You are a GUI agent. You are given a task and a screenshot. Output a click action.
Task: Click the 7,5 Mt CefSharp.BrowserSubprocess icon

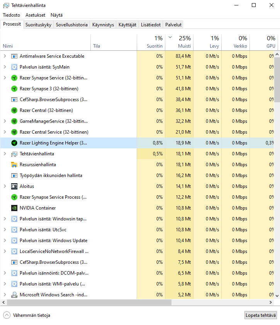pos(14,262)
